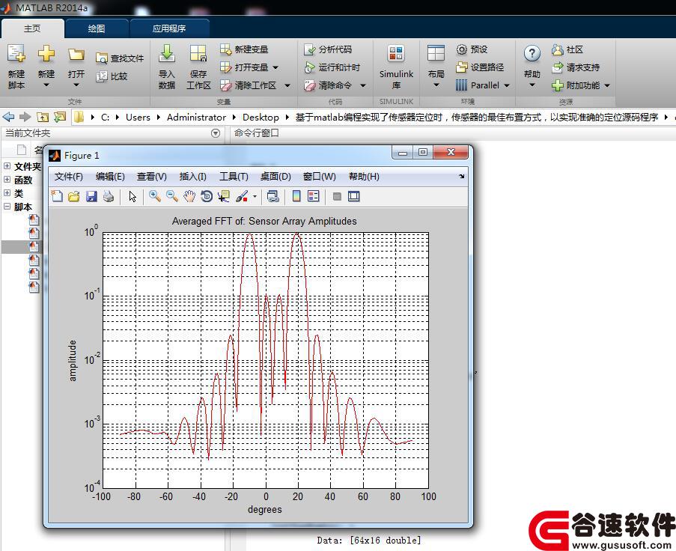Open Desktop (桌面) menu in Figure 1
This screenshot has height=551, width=676.
coord(275,177)
